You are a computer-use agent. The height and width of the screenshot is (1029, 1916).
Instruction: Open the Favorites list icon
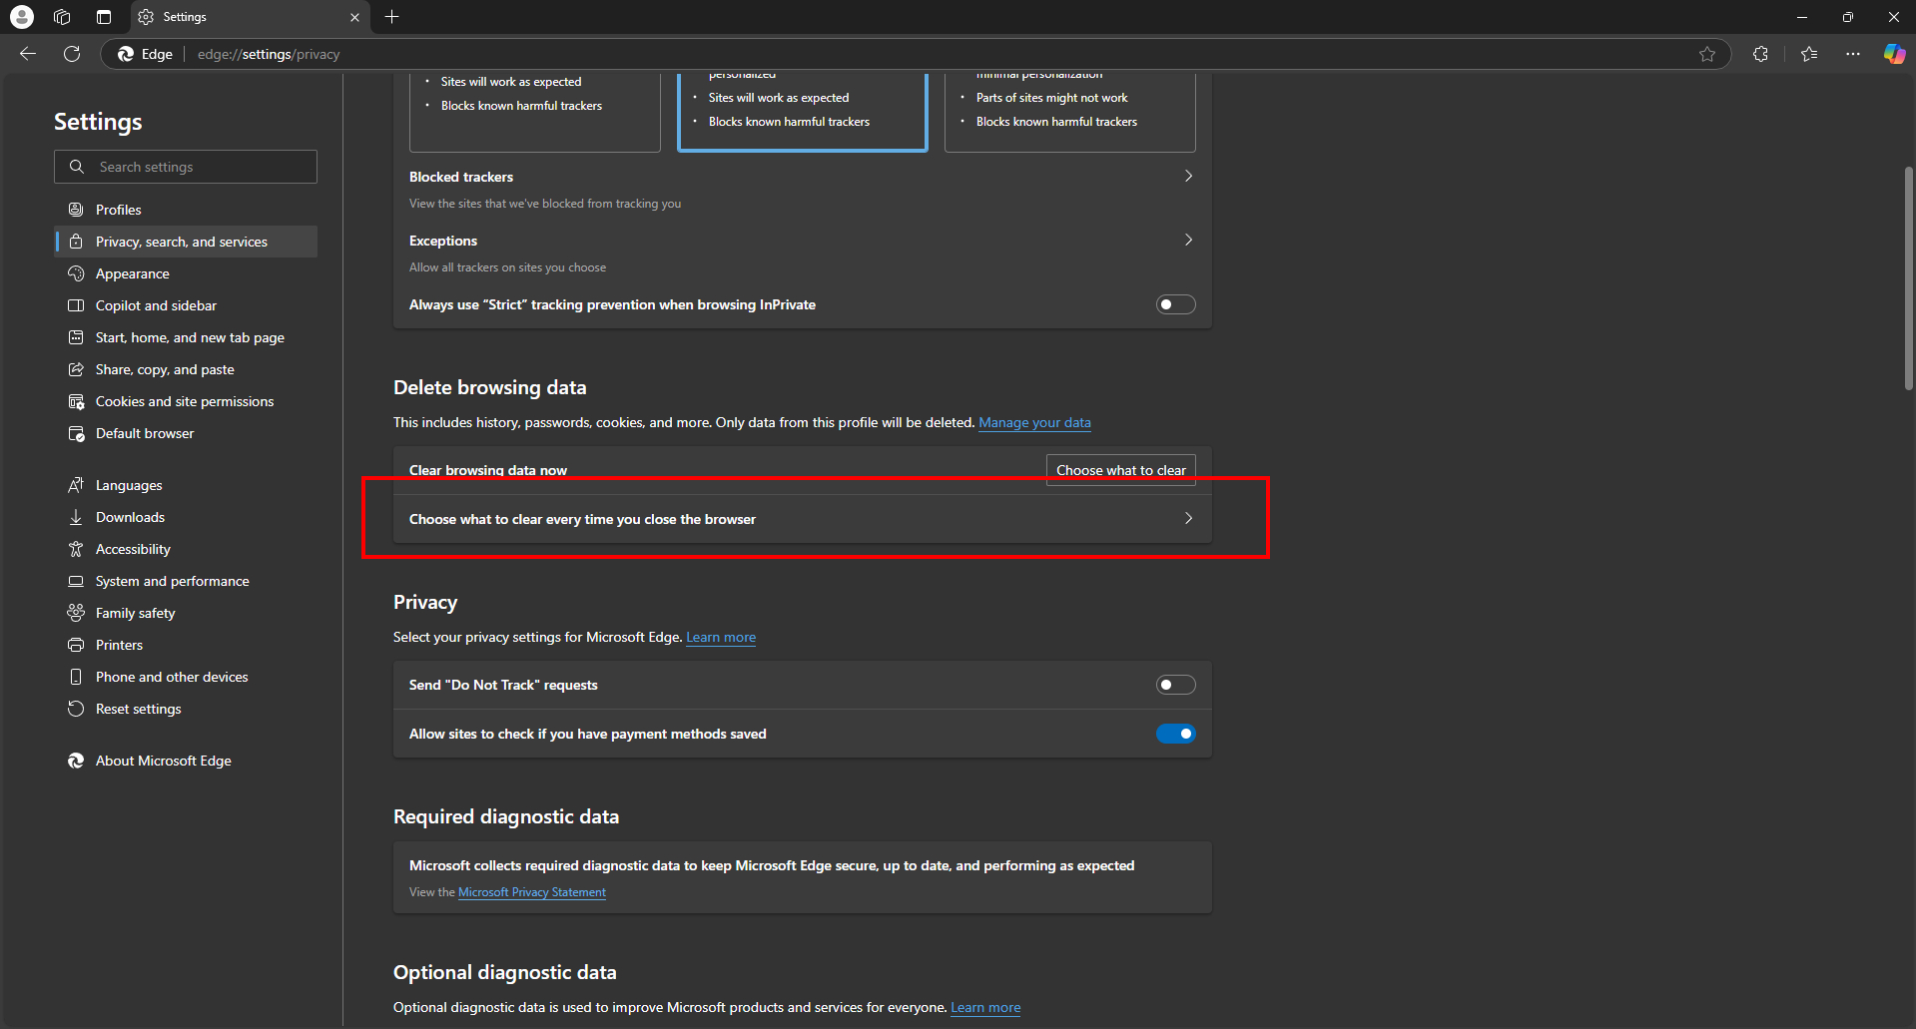point(1809,54)
